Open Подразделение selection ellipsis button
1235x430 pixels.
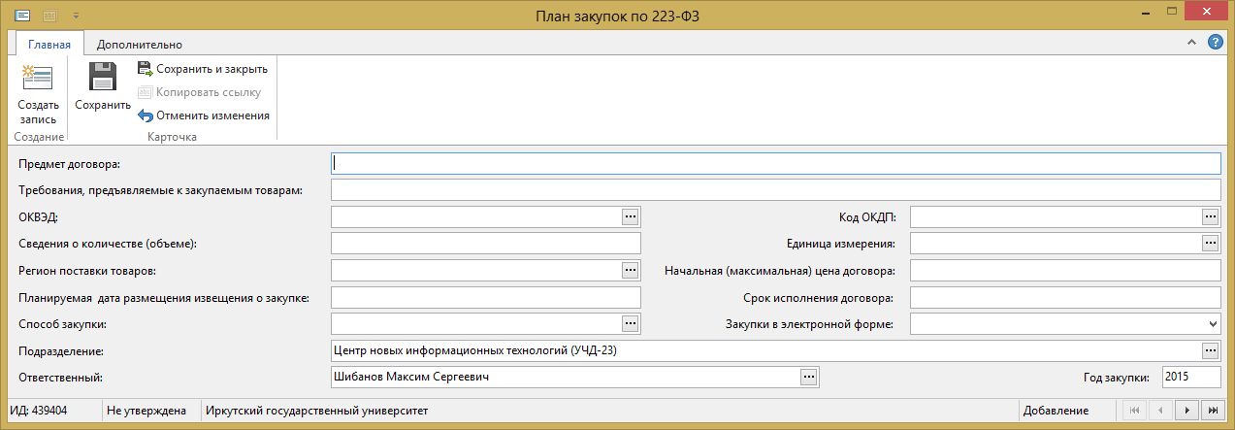tap(1210, 349)
